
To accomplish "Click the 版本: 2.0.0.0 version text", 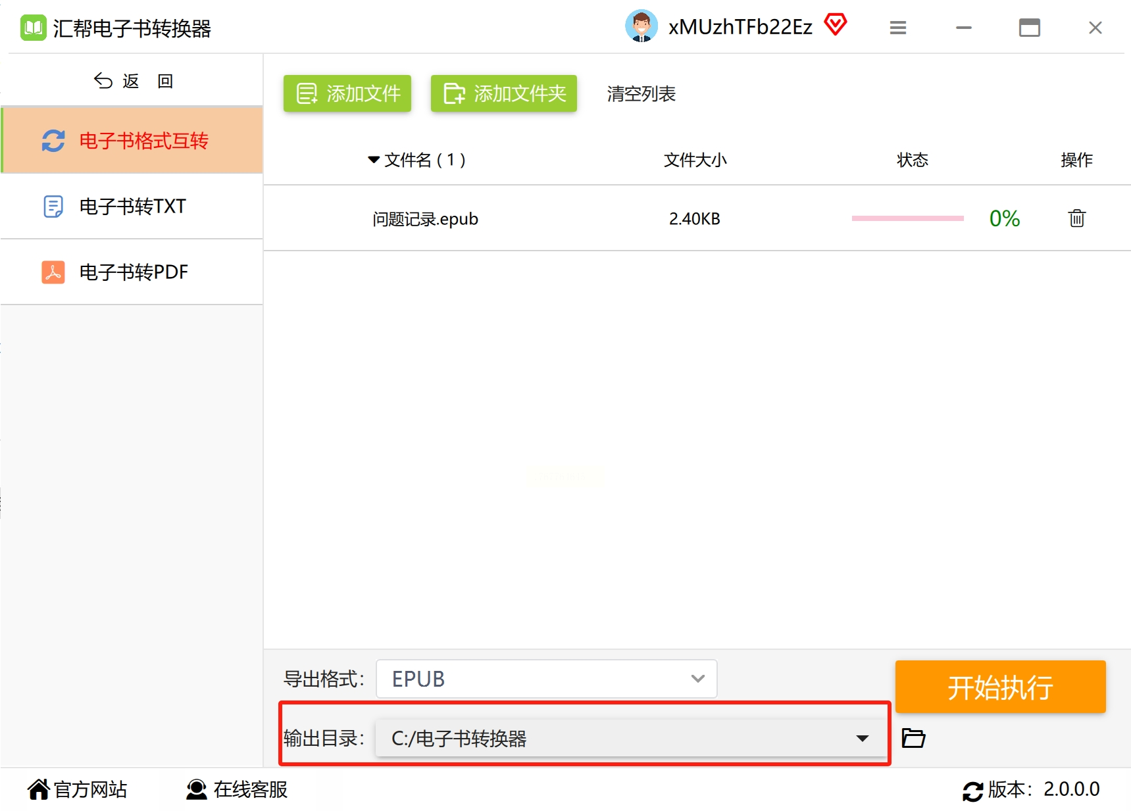I will click(x=1044, y=789).
